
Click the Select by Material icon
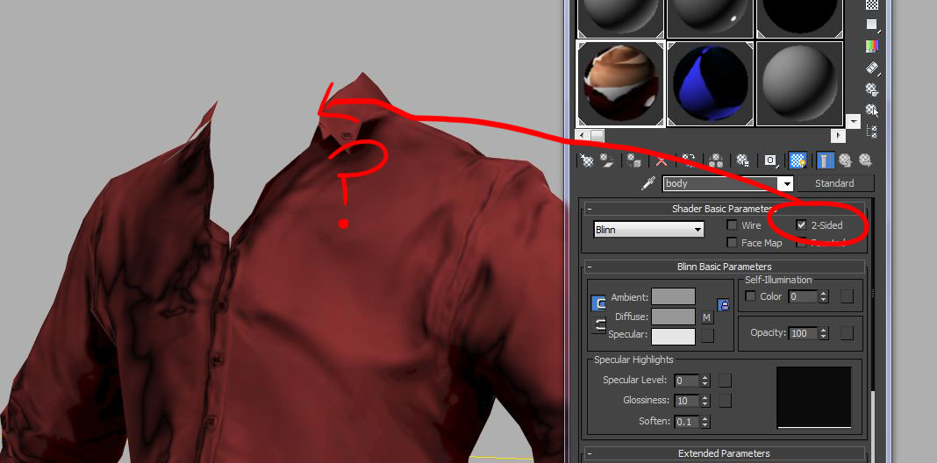tap(872, 110)
